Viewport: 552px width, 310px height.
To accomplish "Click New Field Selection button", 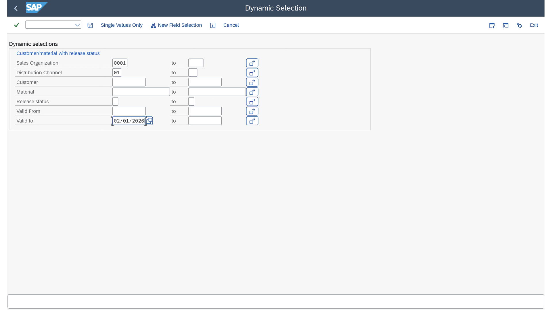I will click(176, 25).
